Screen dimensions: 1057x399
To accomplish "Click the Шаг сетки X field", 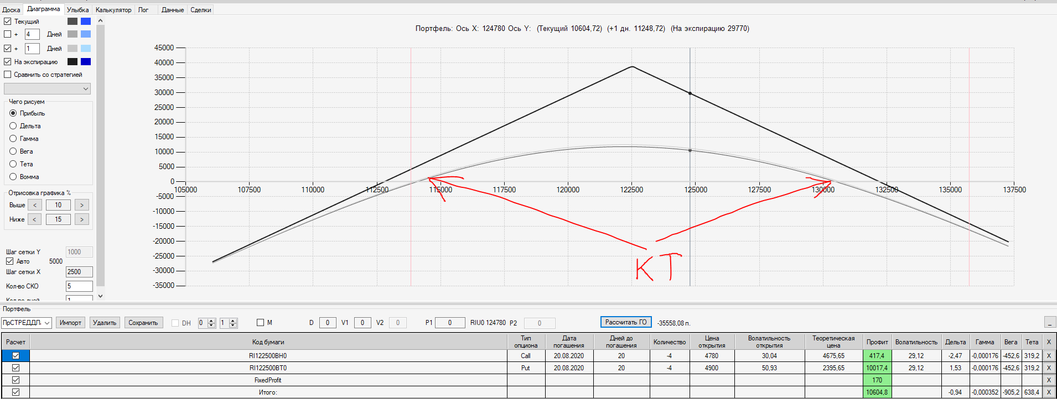I will pos(79,272).
